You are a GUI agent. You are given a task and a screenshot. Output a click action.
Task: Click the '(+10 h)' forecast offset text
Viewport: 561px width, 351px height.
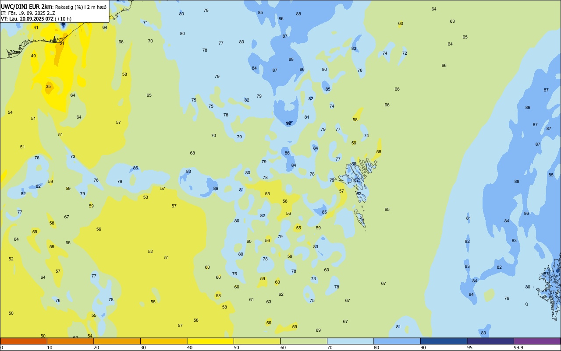[63, 19]
